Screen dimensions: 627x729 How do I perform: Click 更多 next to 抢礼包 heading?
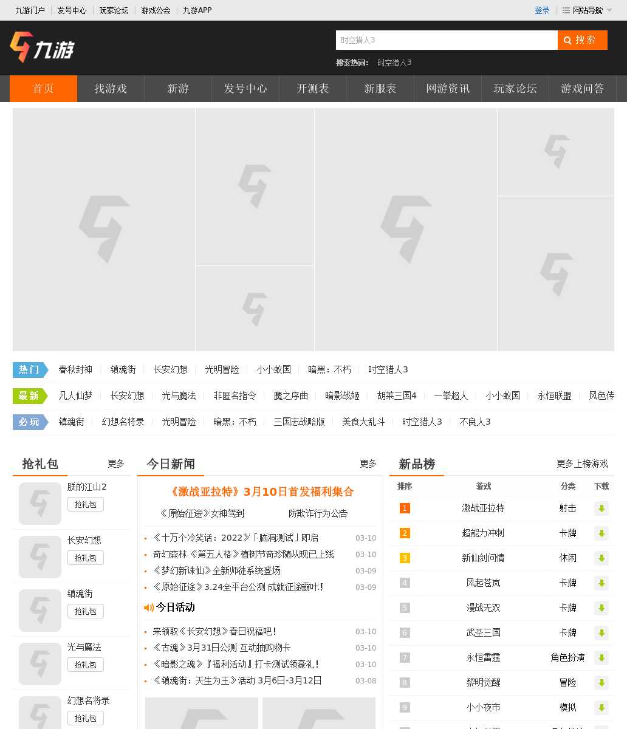click(x=116, y=464)
